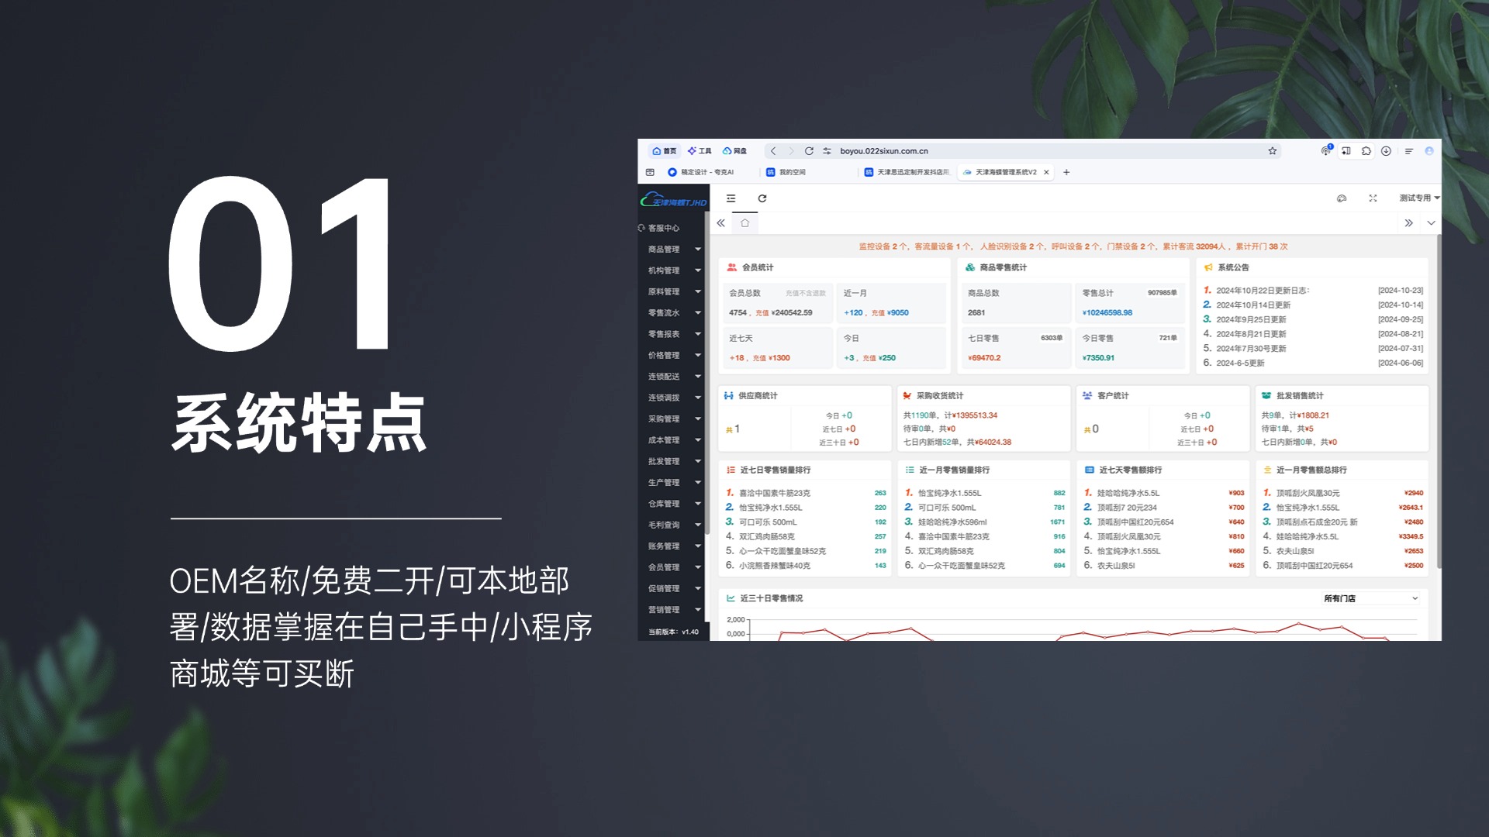Toggle the sidebar collapse menu icon

(x=731, y=198)
